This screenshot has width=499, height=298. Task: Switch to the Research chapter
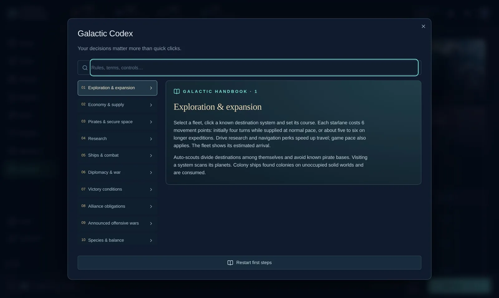[117, 139]
